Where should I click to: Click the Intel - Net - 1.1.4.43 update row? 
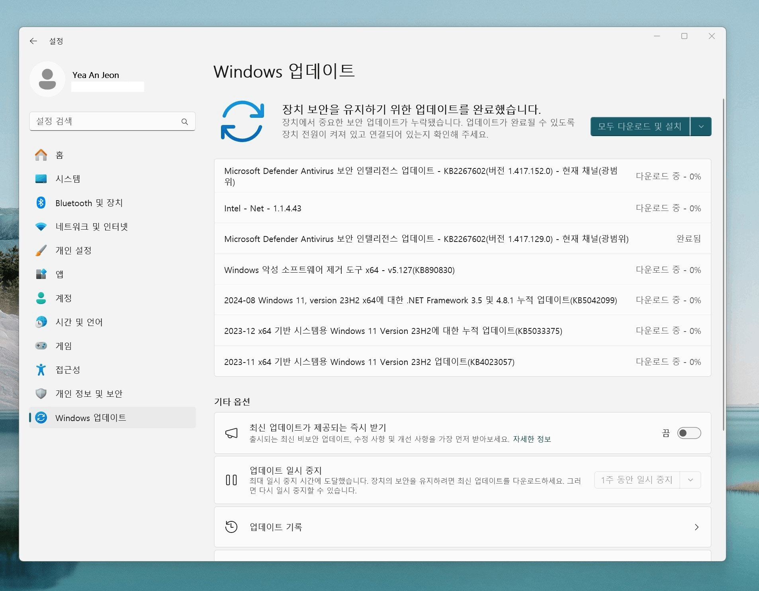pos(463,208)
